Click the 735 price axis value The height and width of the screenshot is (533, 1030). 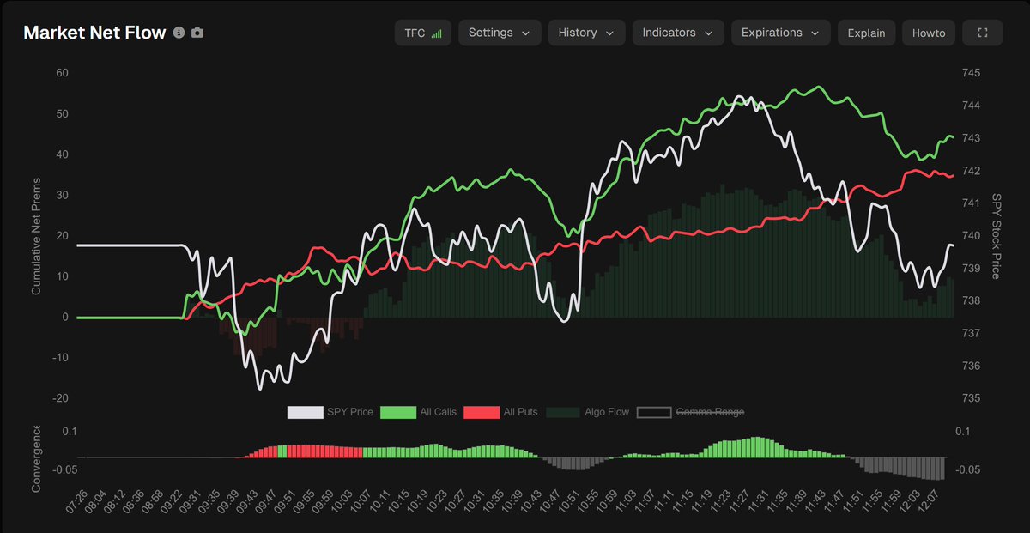tap(972, 398)
